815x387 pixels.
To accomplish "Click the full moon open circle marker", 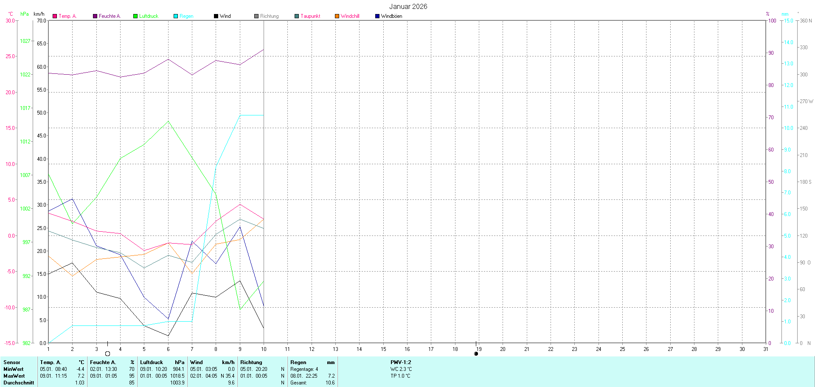I will tap(107, 353).
